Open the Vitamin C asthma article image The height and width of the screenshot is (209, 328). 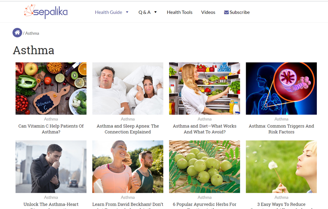pyautogui.click(x=51, y=88)
